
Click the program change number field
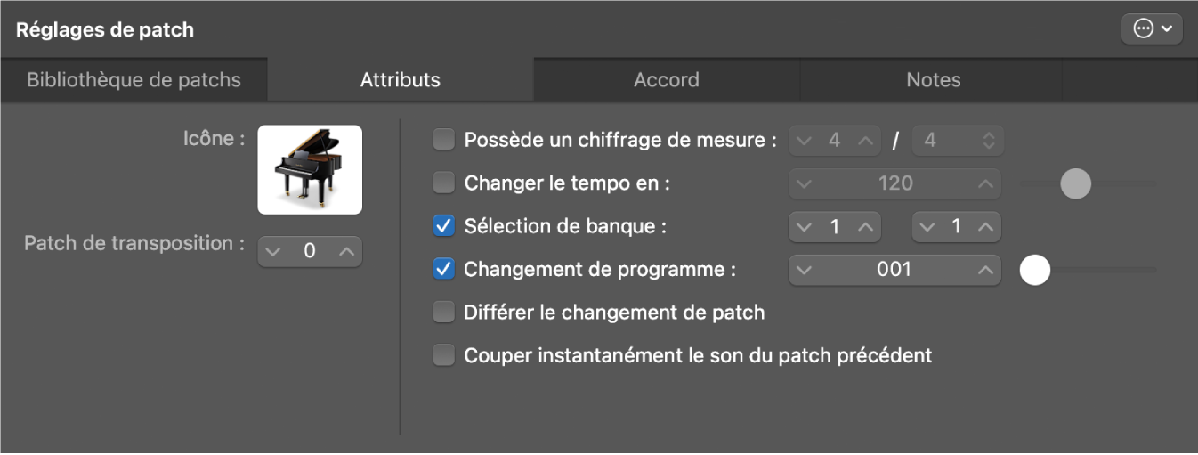(894, 270)
